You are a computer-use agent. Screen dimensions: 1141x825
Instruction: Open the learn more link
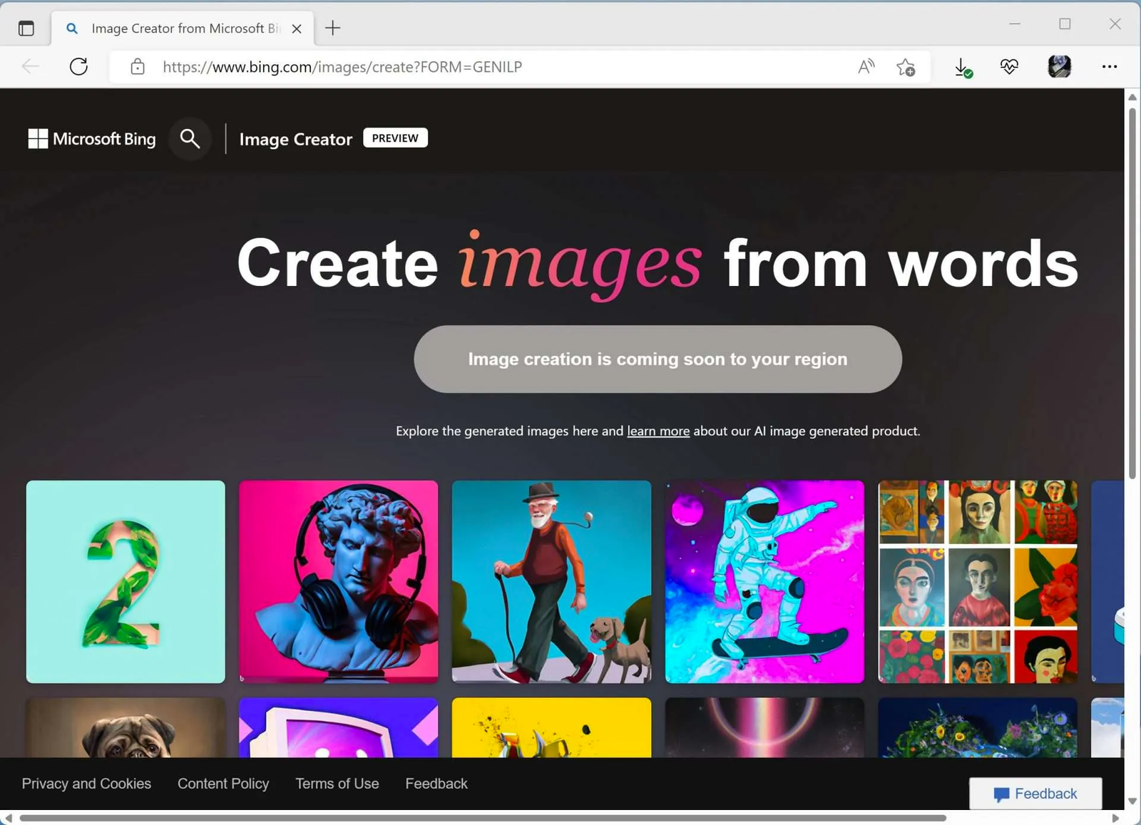tap(658, 431)
